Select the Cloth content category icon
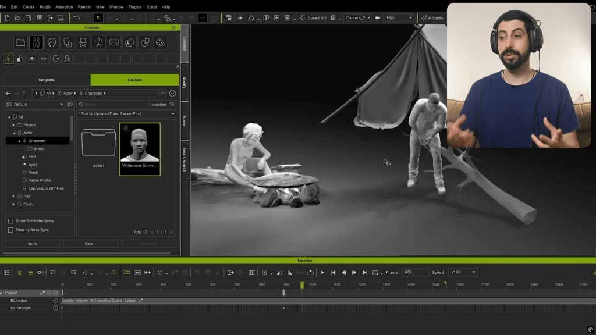Viewport: 596px width, 335px height. coord(68,42)
